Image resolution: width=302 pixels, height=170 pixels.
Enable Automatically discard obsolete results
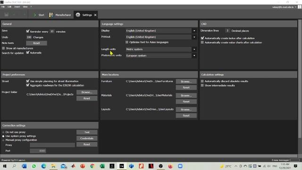[202, 81]
